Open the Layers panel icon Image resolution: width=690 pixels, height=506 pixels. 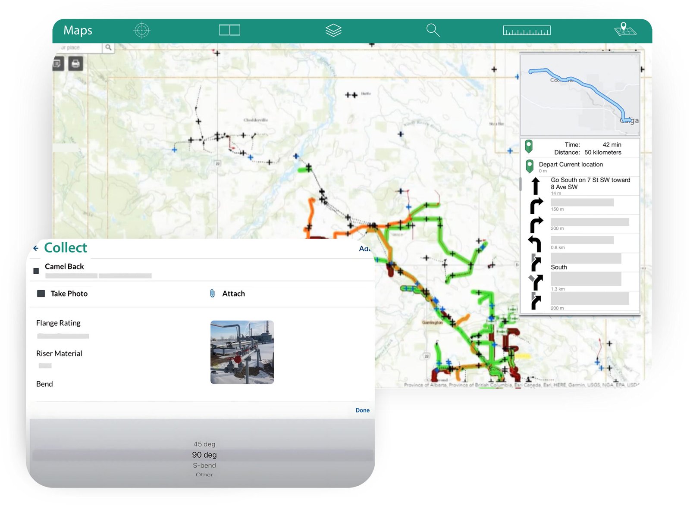click(334, 30)
